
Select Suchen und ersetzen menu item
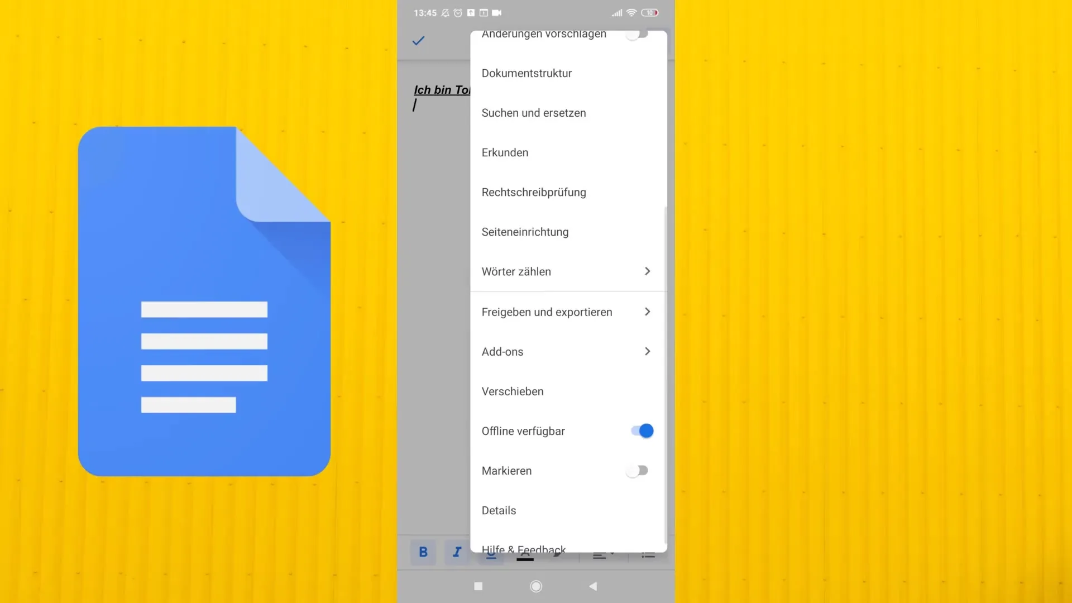click(x=534, y=113)
